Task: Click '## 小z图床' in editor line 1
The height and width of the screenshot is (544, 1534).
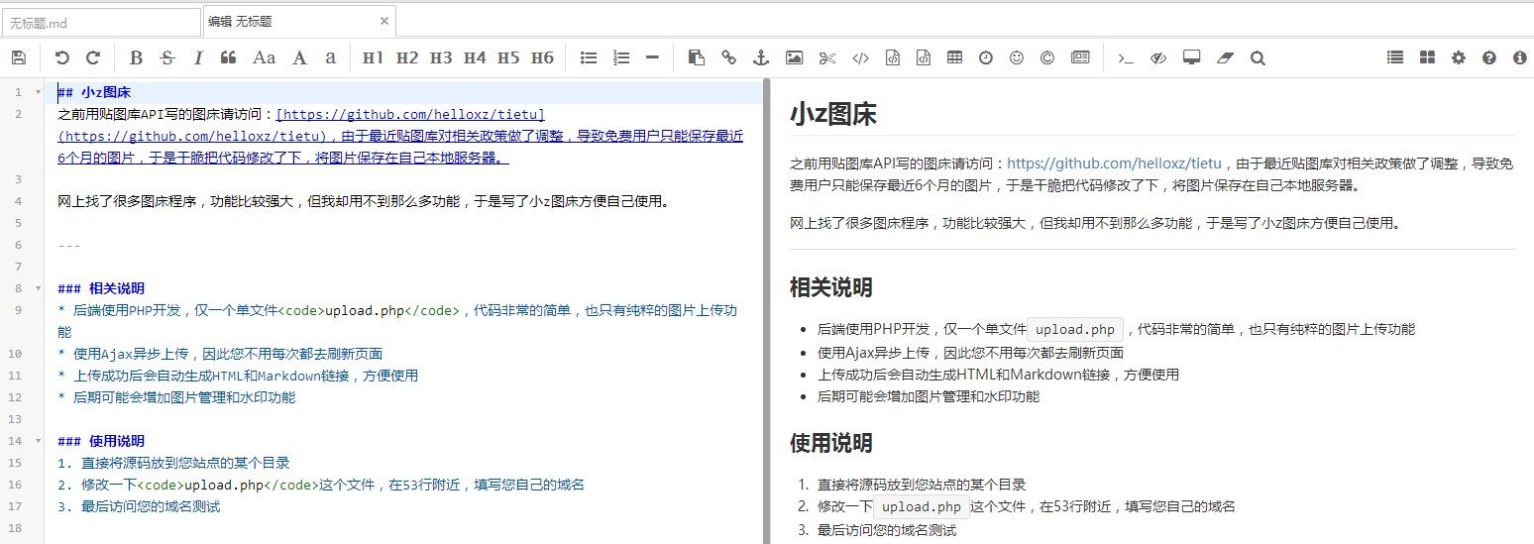Action: point(94,93)
